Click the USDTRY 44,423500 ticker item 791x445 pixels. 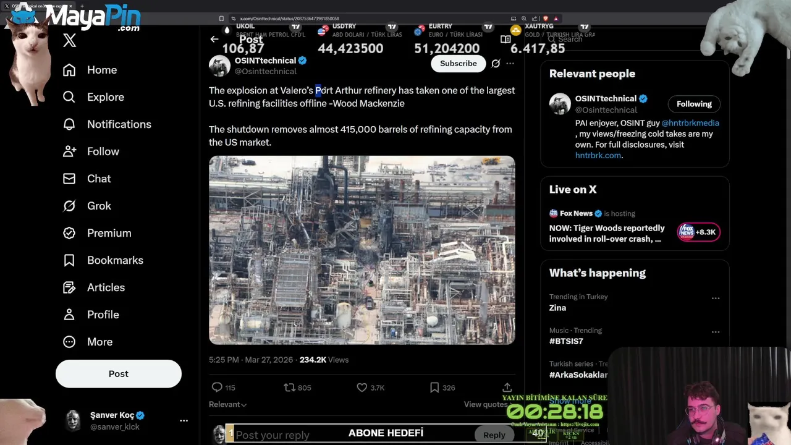pos(358,40)
